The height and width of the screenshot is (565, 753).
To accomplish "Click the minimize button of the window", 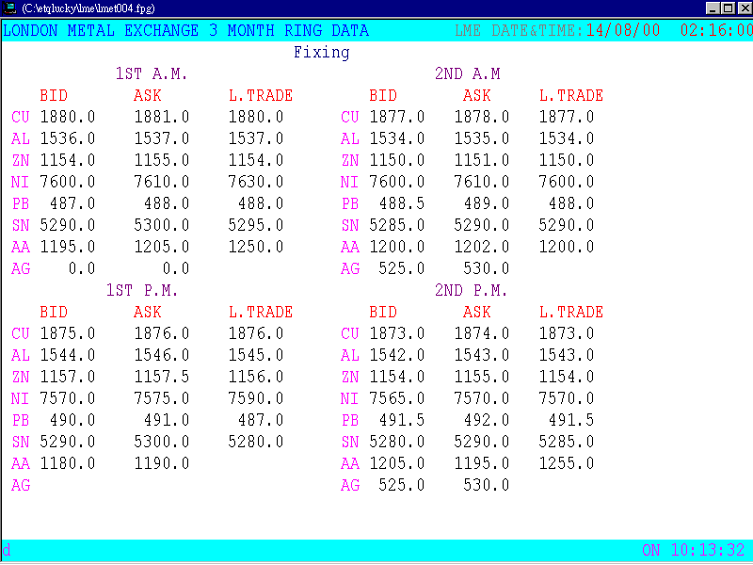I will coord(712,8).
